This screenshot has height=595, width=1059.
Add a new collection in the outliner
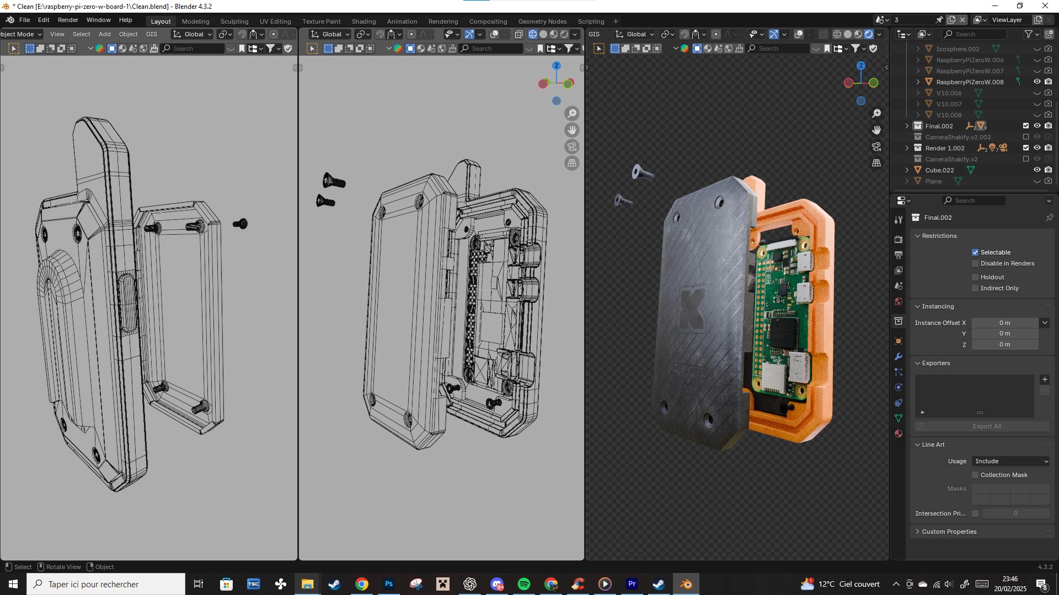pos(1049,34)
